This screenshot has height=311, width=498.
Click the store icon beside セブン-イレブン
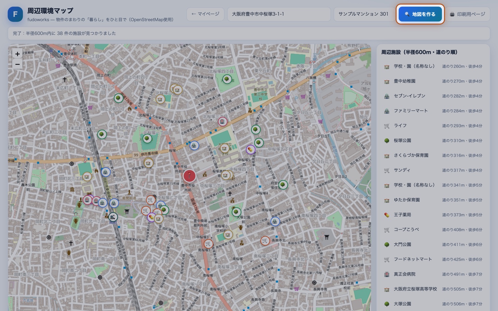tap(387, 96)
